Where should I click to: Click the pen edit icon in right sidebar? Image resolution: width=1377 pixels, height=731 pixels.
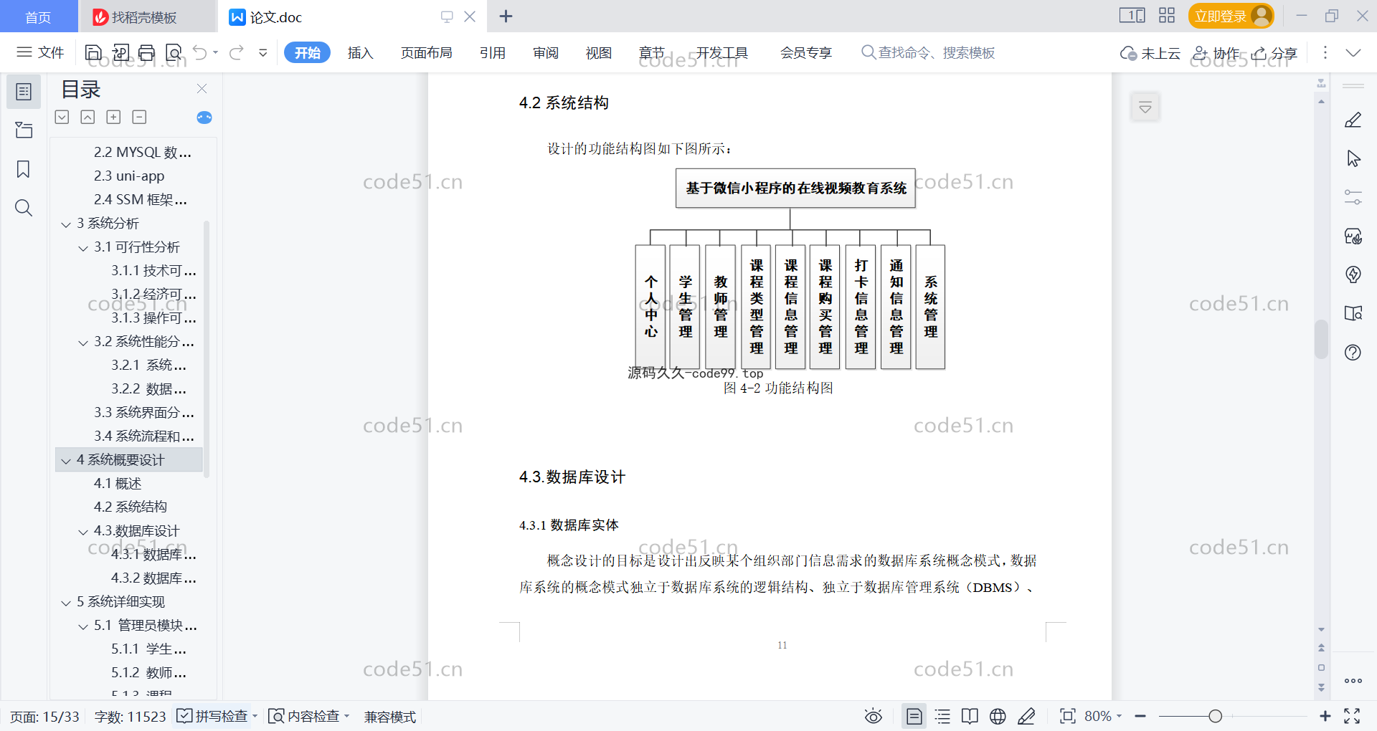tap(1353, 120)
